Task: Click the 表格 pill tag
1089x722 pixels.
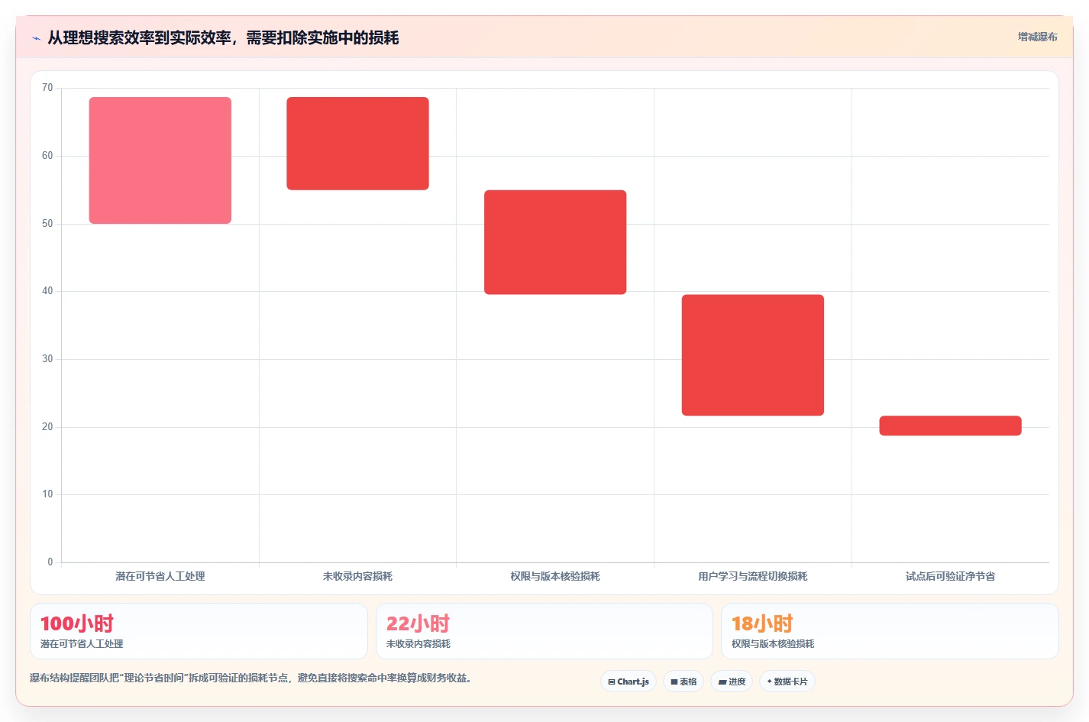Action: pos(683,682)
